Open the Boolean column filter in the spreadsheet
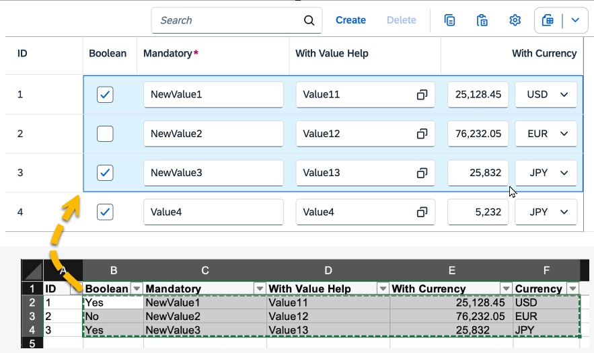 [137, 288]
